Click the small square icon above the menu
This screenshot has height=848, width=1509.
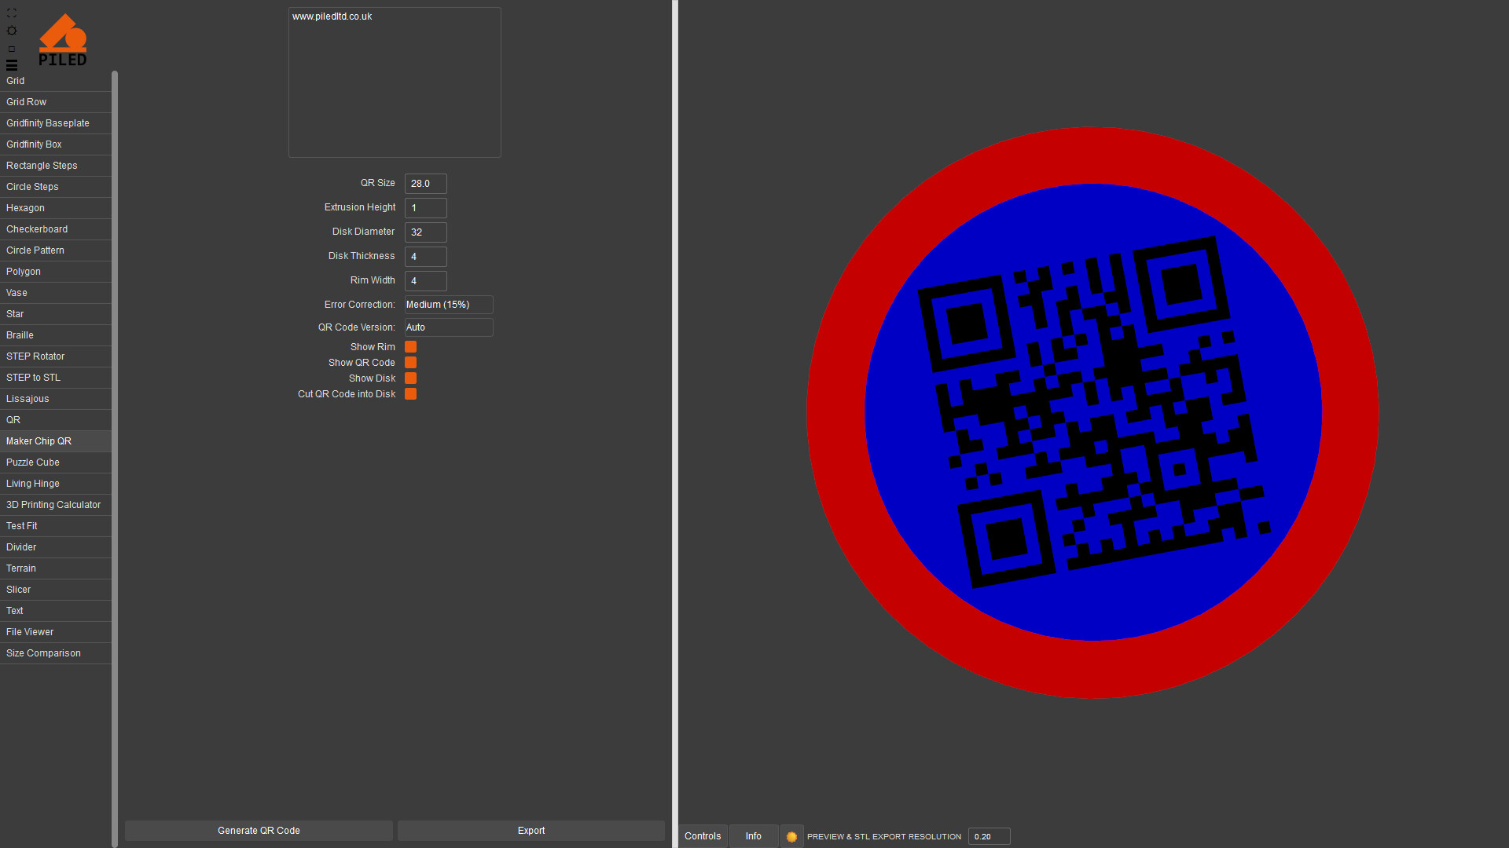12,49
